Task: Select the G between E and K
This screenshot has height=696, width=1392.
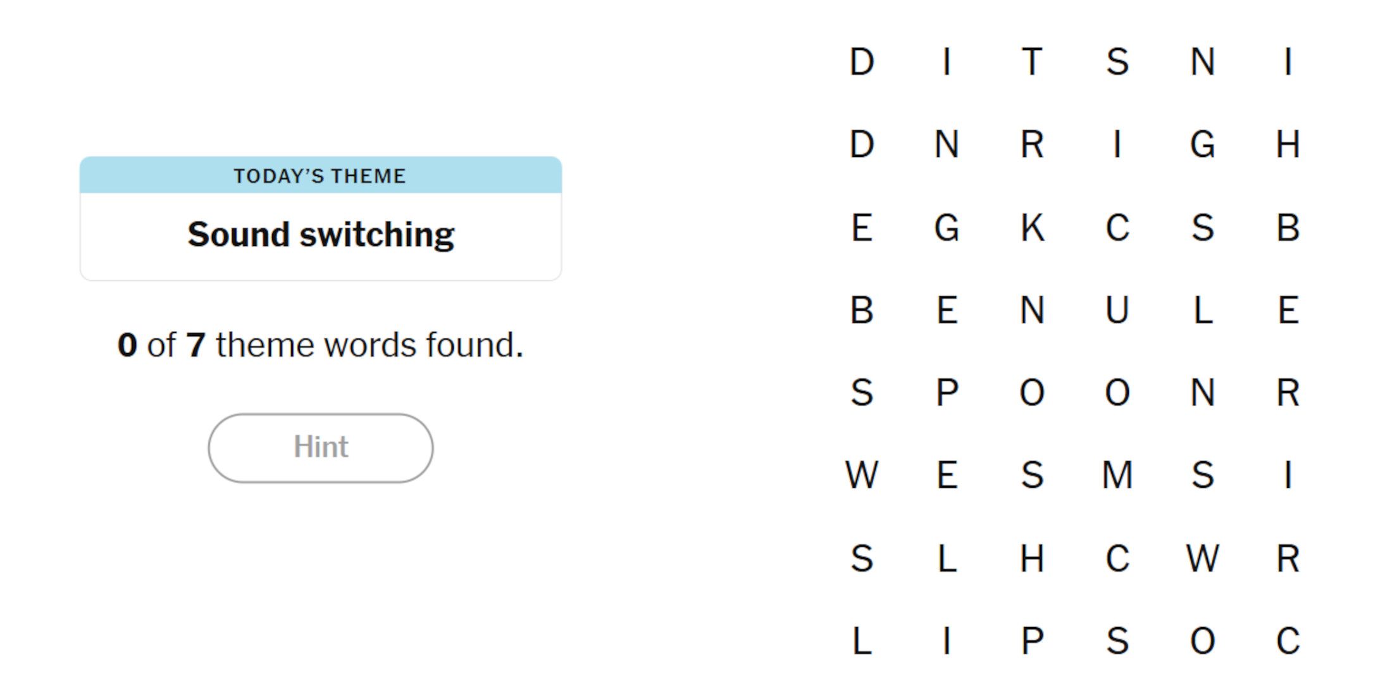Action: pos(947,227)
